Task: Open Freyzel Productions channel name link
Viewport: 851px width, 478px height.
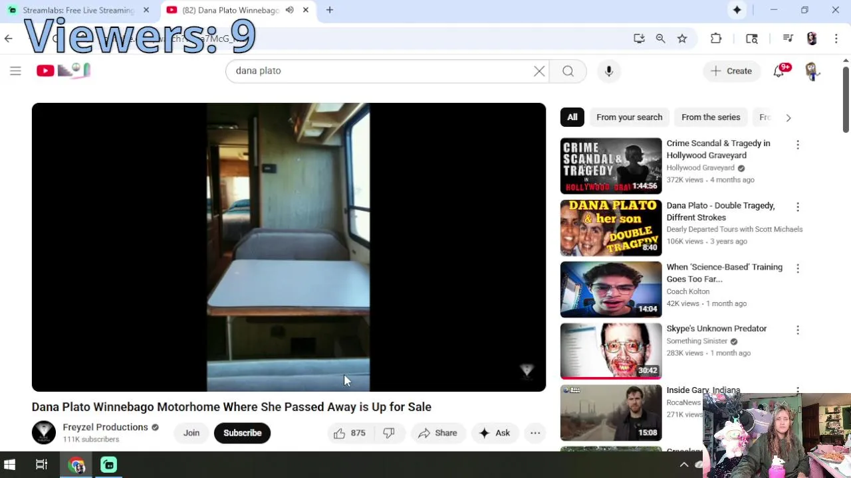Action: pos(105,427)
